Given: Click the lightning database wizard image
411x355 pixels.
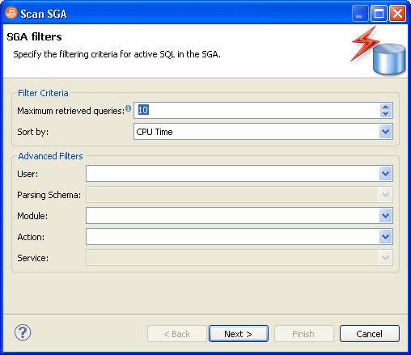Looking at the screenshot, I should tap(378, 51).
